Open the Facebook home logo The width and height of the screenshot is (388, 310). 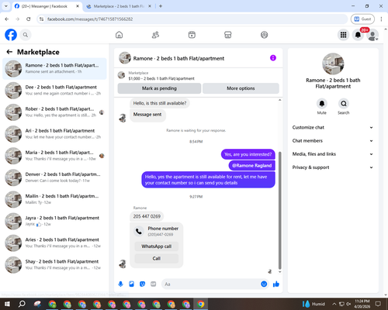(11, 35)
